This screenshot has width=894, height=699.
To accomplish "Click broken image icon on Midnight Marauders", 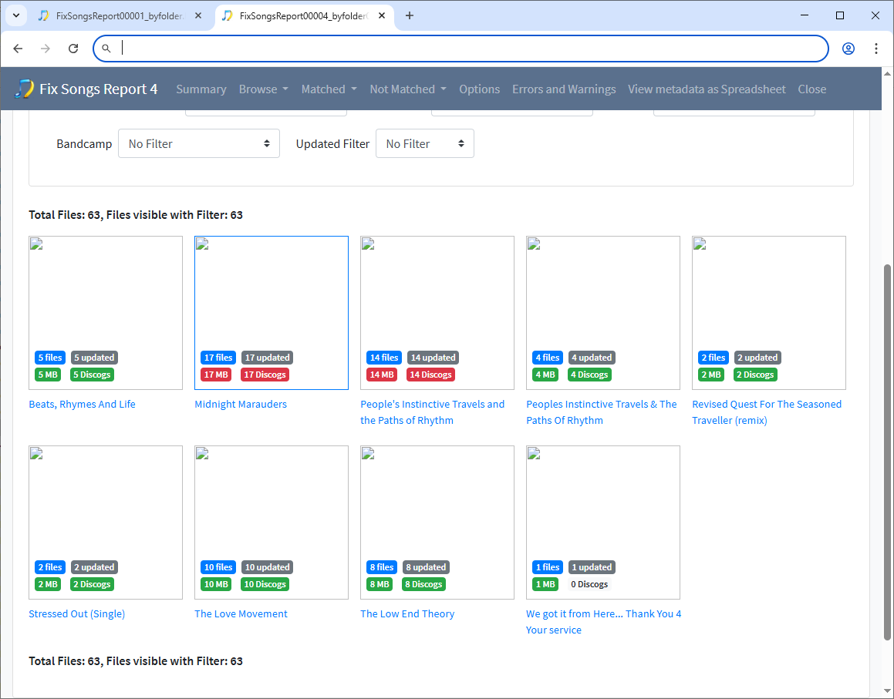I will coord(202,244).
